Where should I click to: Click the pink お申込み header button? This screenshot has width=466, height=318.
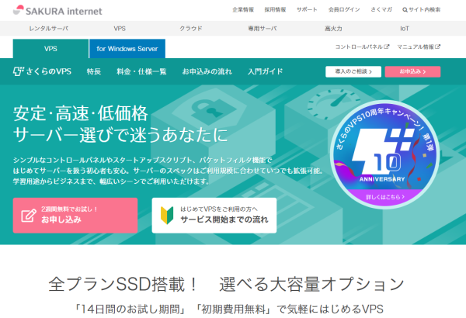point(412,71)
